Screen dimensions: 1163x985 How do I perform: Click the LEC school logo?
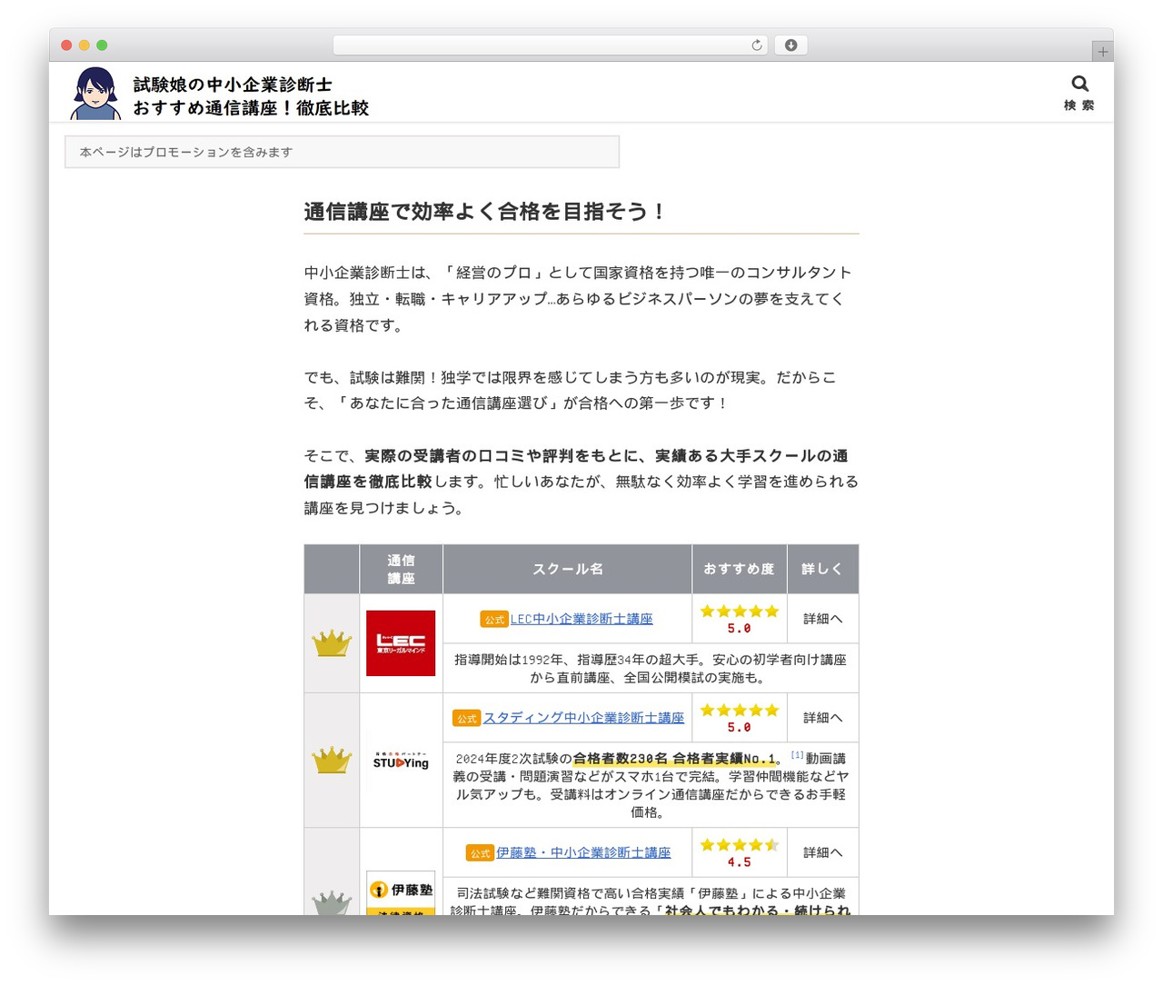pos(401,643)
